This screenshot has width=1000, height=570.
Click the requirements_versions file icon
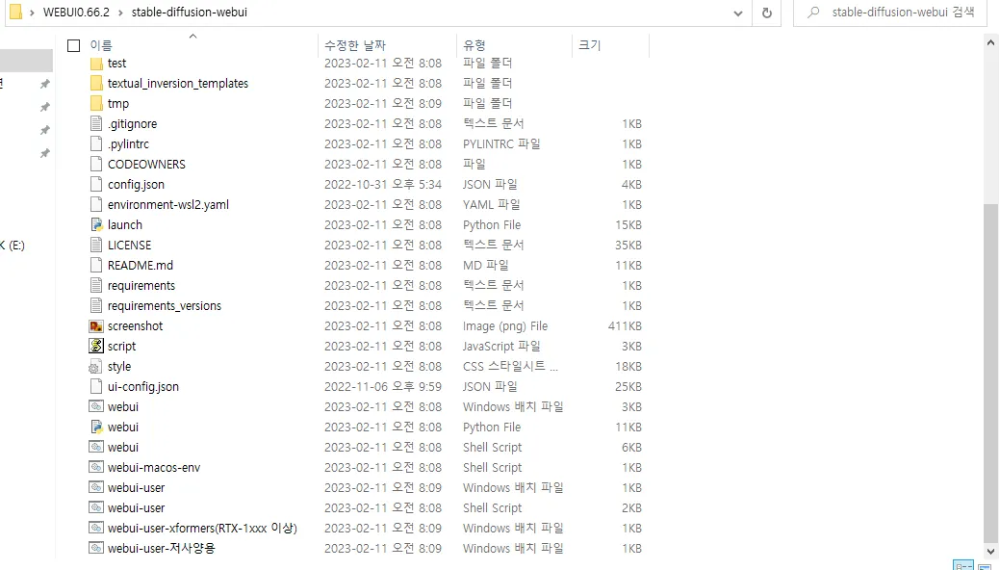coord(96,306)
